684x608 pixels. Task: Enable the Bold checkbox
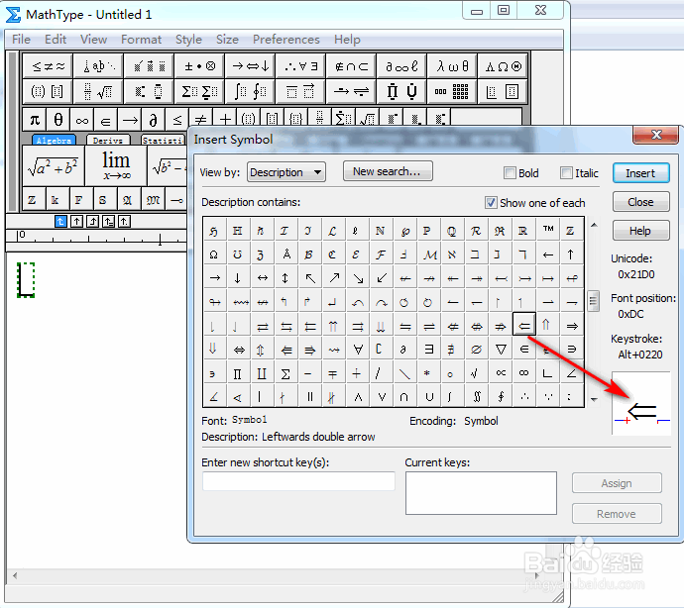click(510, 173)
